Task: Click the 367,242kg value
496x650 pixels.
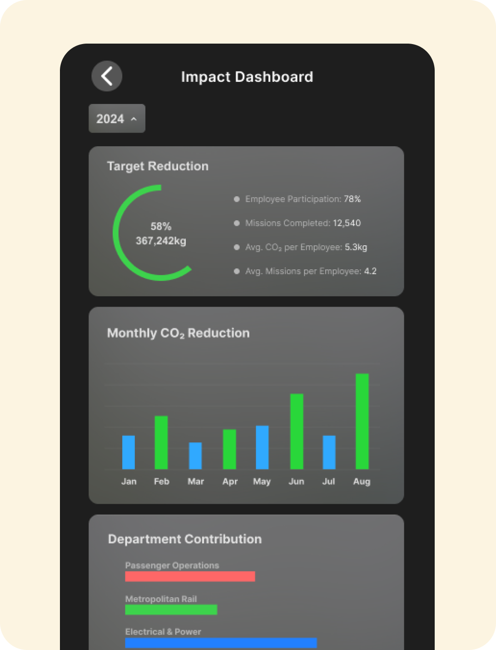Action: coord(161,241)
